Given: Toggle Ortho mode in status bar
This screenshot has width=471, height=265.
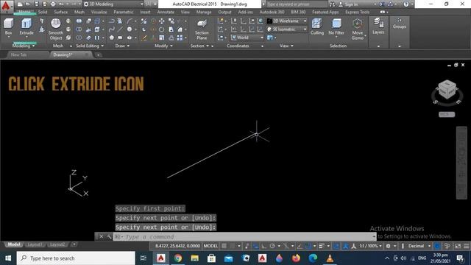Looking at the screenshot, I should (x=263, y=246).
